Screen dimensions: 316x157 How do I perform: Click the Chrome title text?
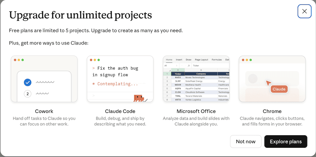tap(272, 111)
